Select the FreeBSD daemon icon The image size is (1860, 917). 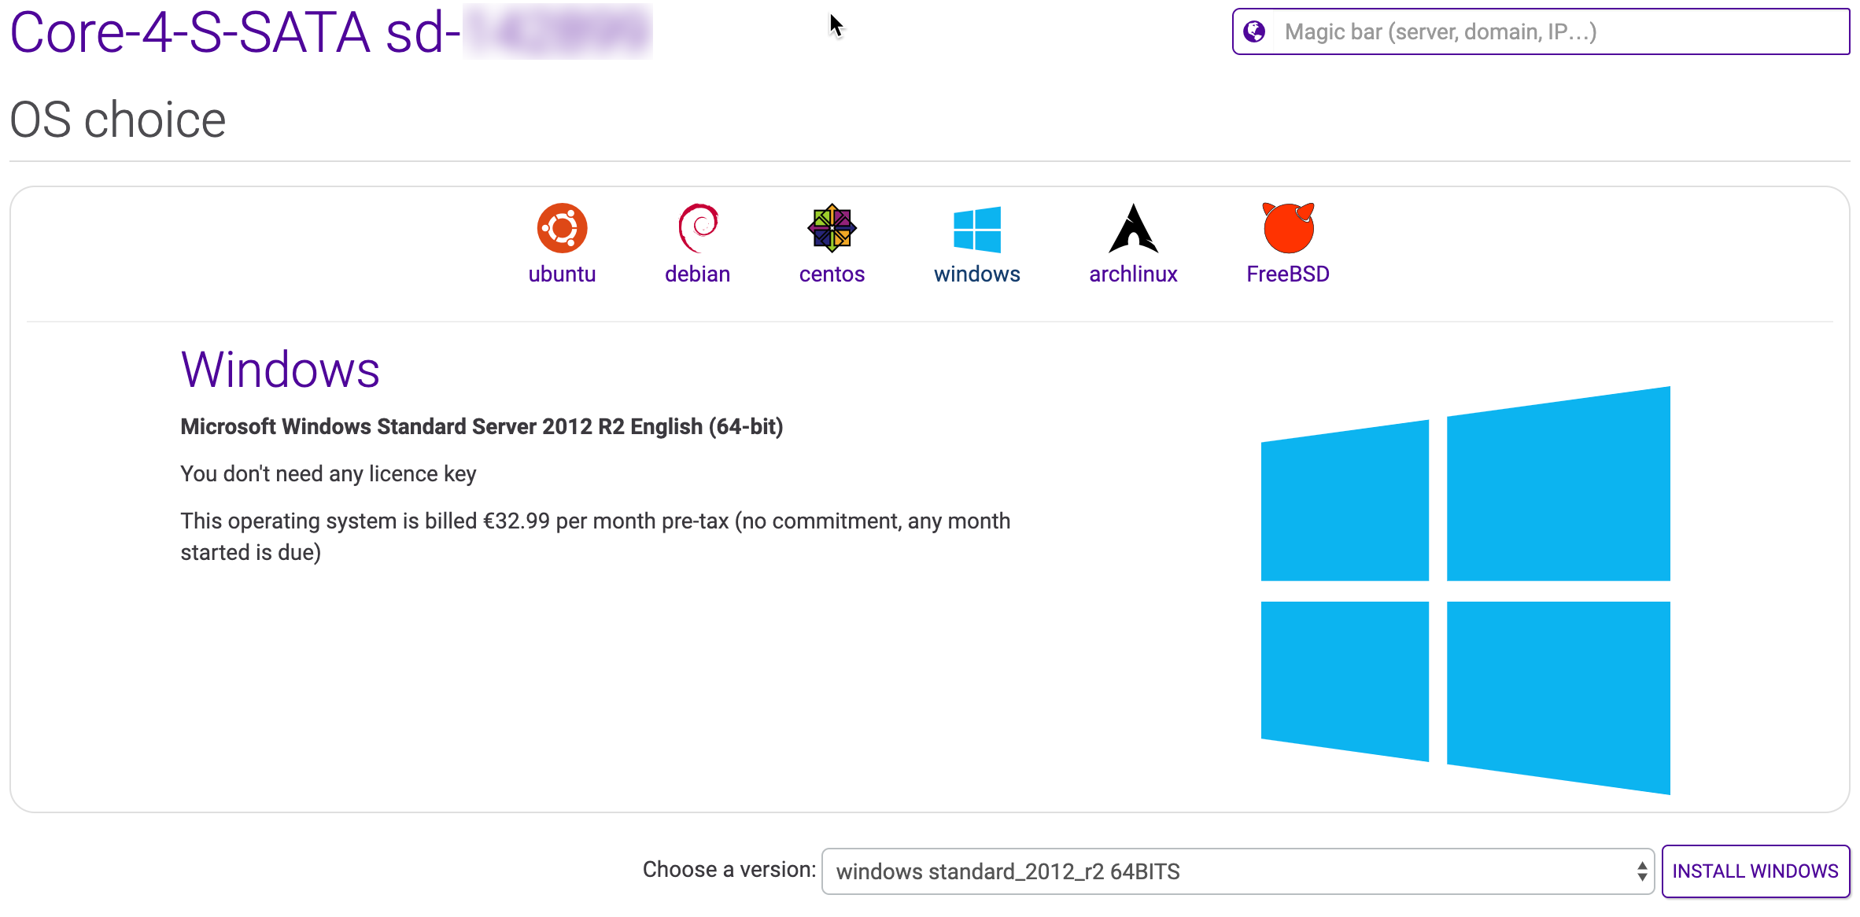tap(1288, 228)
